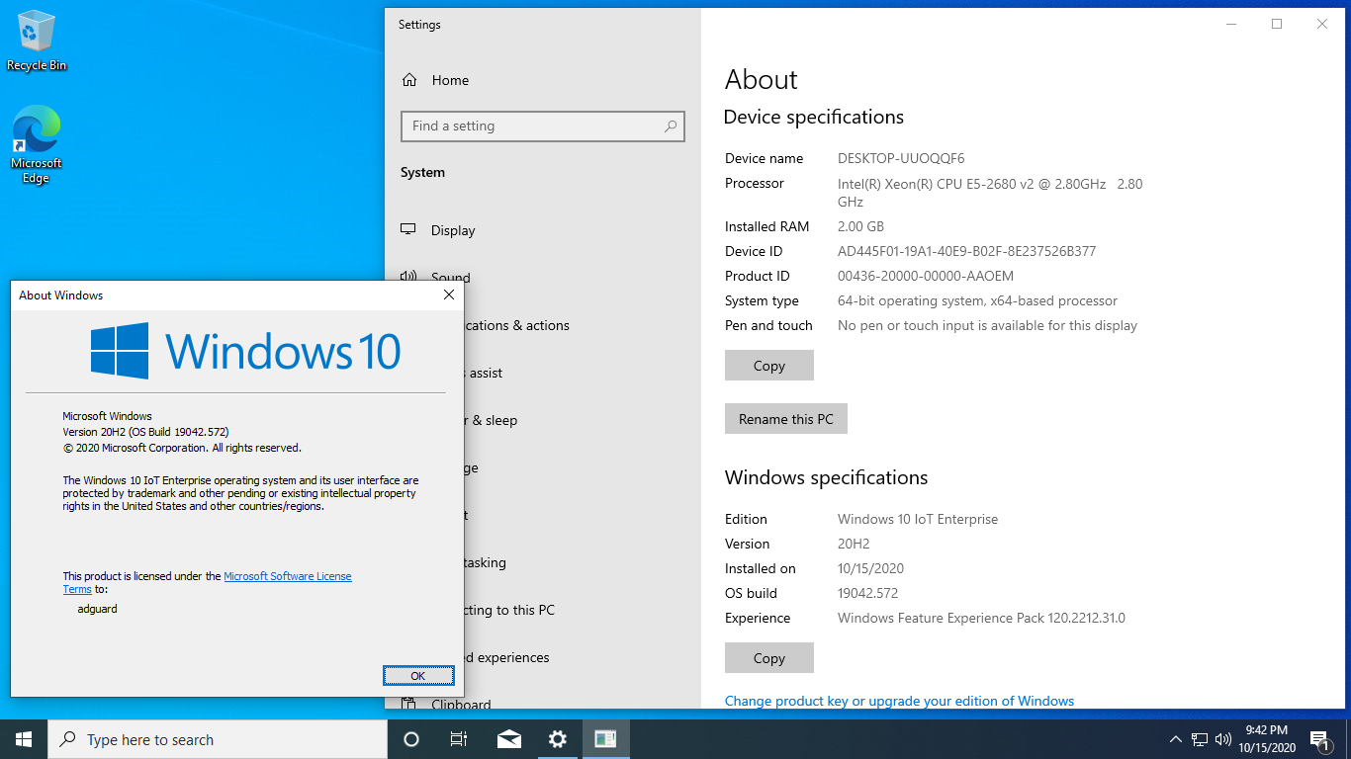
Task: Click the Windows Feature Experience Pack text
Action: (x=981, y=618)
